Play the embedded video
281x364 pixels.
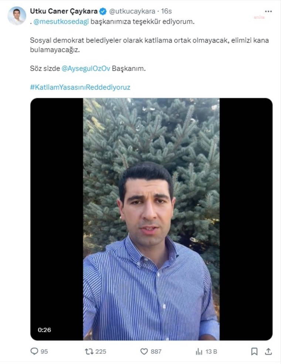tap(151, 219)
